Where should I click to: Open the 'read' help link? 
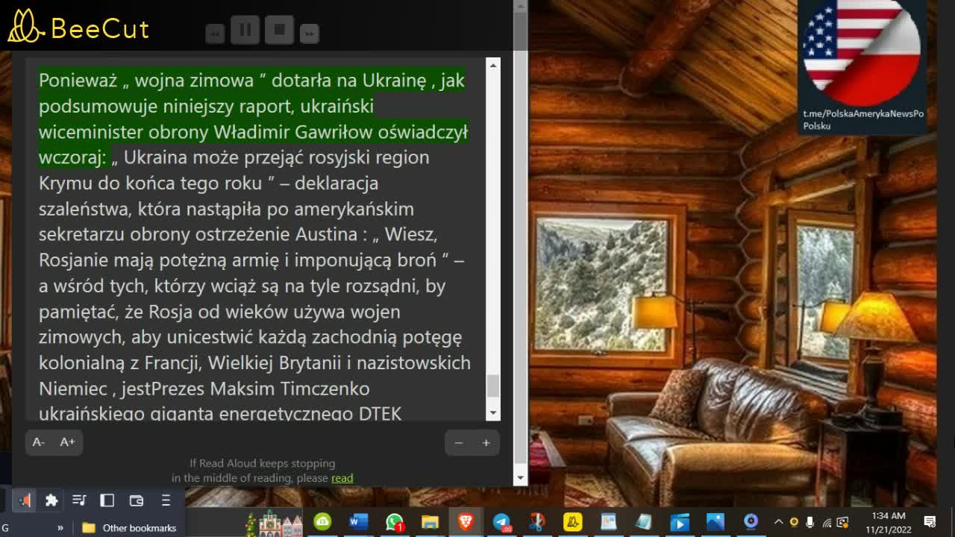[342, 478]
